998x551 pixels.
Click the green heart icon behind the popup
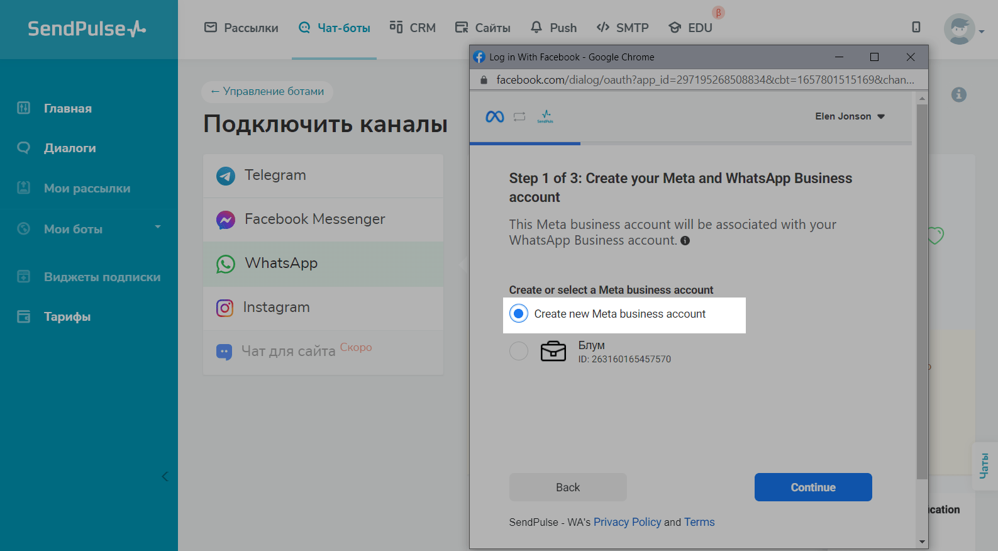[x=937, y=235]
